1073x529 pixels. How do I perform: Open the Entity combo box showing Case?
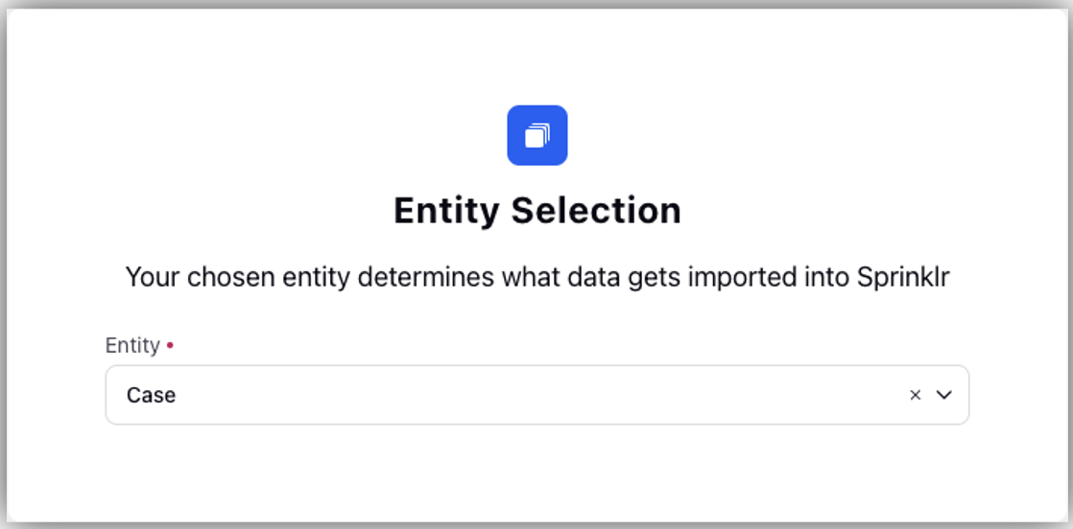tap(537, 395)
